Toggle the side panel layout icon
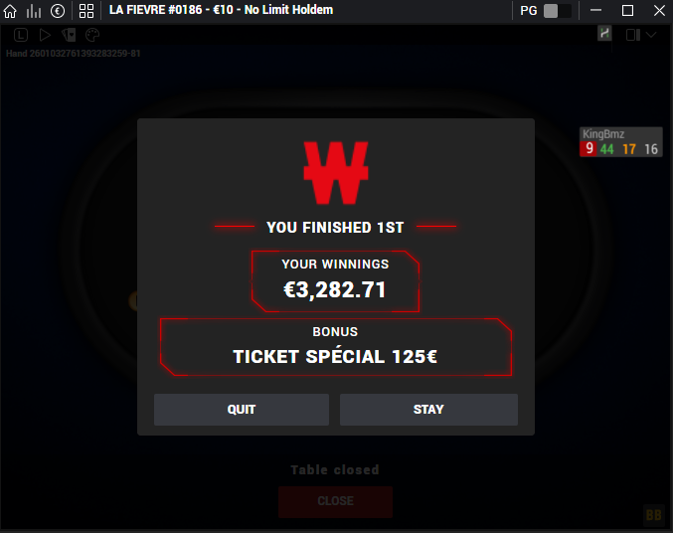 (x=633, y=35)
